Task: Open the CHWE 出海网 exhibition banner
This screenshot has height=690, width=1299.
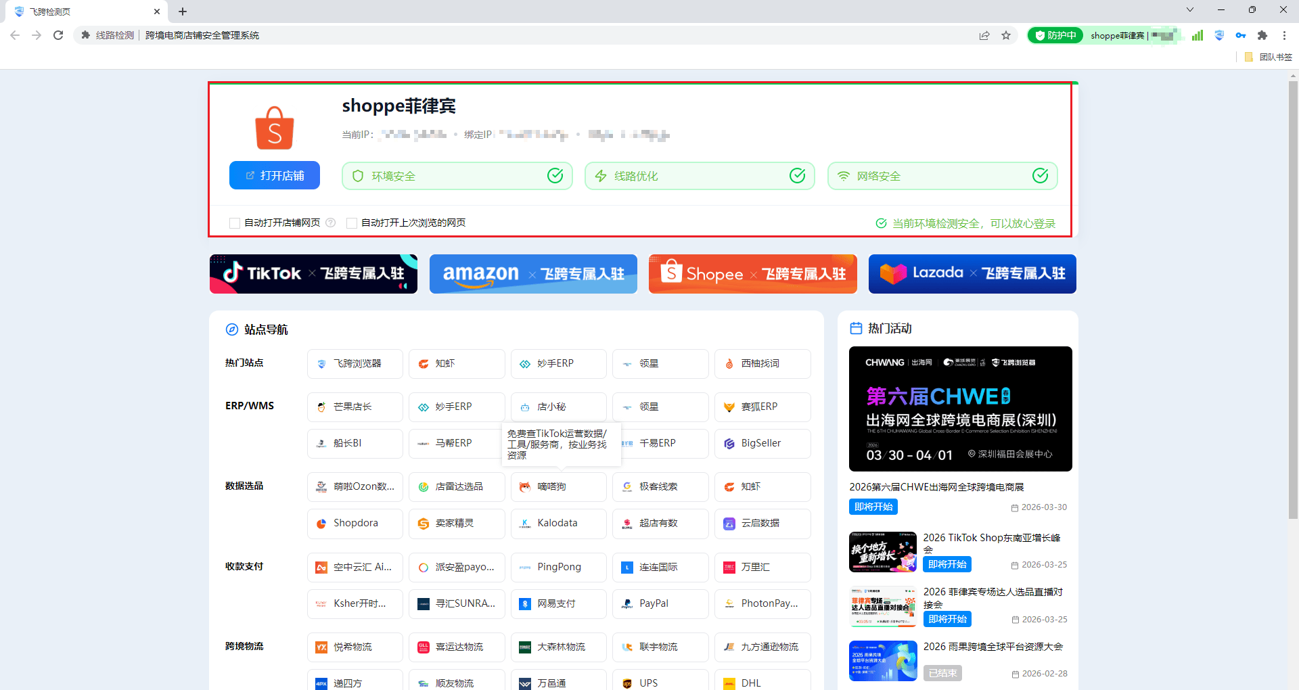Action: point(960,409)
